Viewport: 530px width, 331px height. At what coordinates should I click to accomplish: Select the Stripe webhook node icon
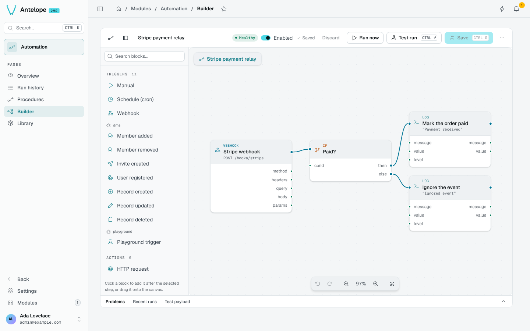(x=218, y=150)
